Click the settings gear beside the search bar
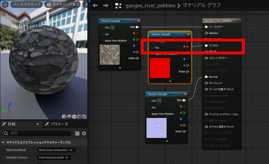The image size is (269, 164). coord(84,133)
